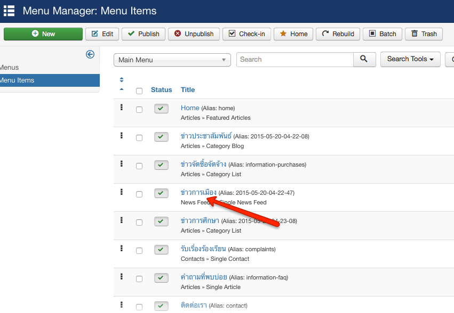The image size is (454, 313).
Task: Tick the checkbox for ข่าวการเมือง row
Action: tap(139, 194)
